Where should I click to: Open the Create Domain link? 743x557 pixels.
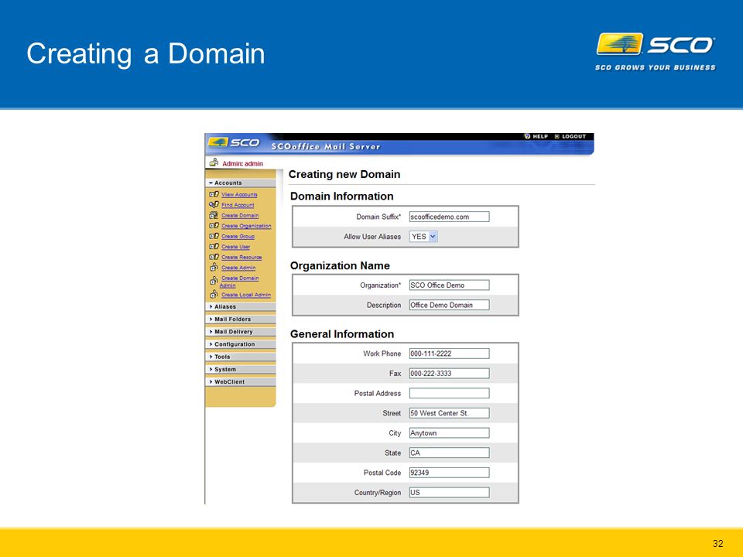pos(240,216)
